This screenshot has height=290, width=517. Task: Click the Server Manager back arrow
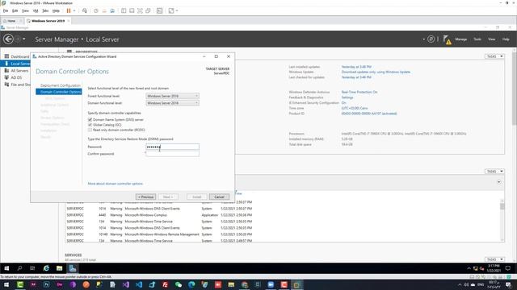tap(8, 39)
